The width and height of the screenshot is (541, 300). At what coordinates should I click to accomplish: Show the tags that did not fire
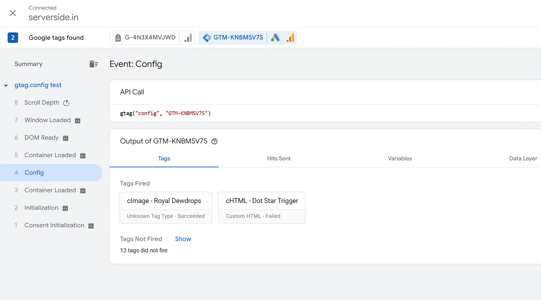[x=183, y=239]
